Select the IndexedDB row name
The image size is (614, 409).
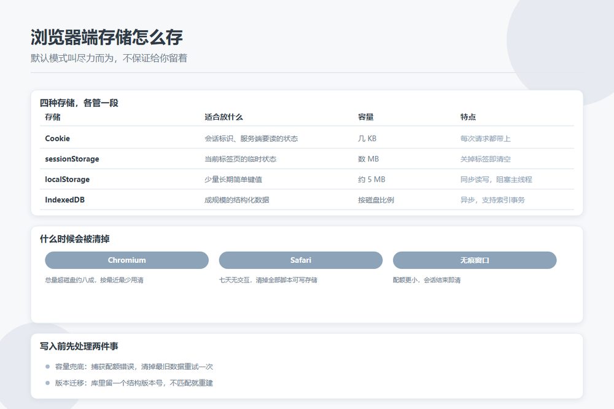[x=64, y=200]
